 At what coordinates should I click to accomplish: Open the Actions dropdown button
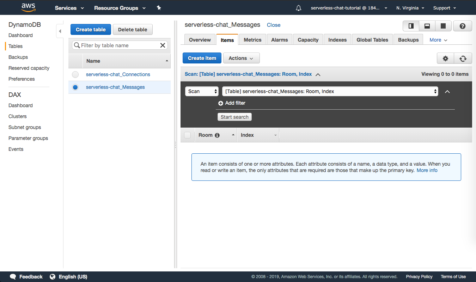click(242, 58)
